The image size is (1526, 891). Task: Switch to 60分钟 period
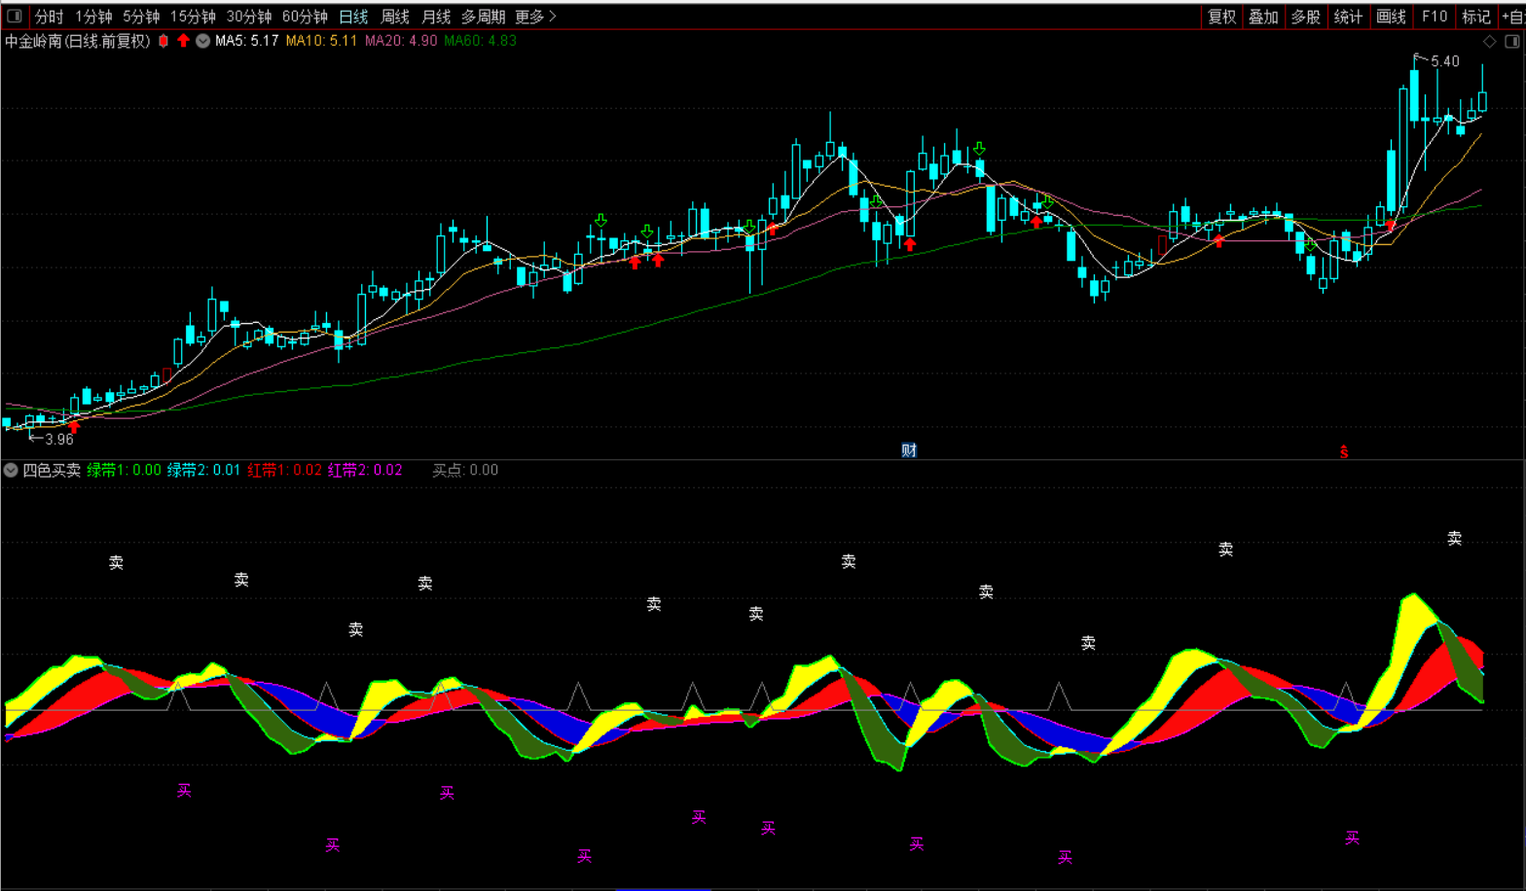(305, 17)
